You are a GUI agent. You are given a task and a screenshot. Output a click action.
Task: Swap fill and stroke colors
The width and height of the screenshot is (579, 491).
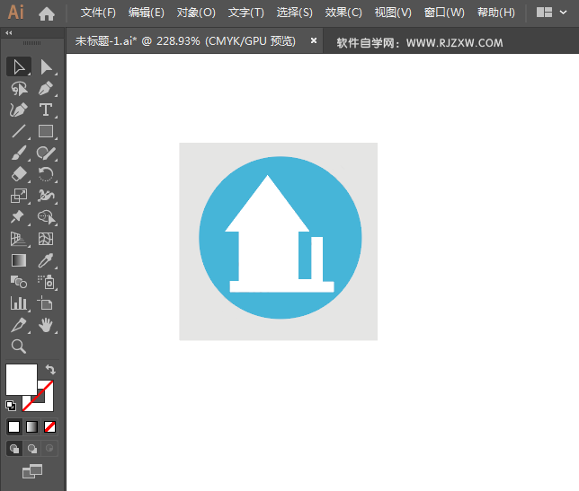(x=50, y=369)
